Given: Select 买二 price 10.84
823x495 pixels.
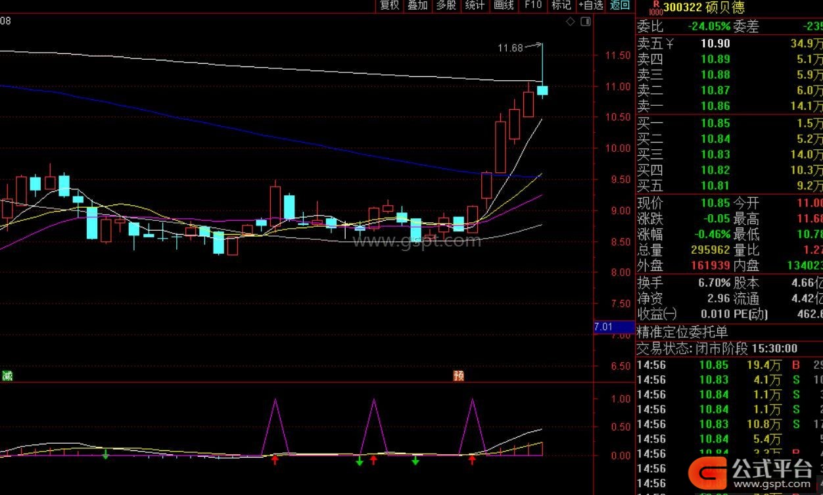Looking at the screenshot, I should click(715, 139).
